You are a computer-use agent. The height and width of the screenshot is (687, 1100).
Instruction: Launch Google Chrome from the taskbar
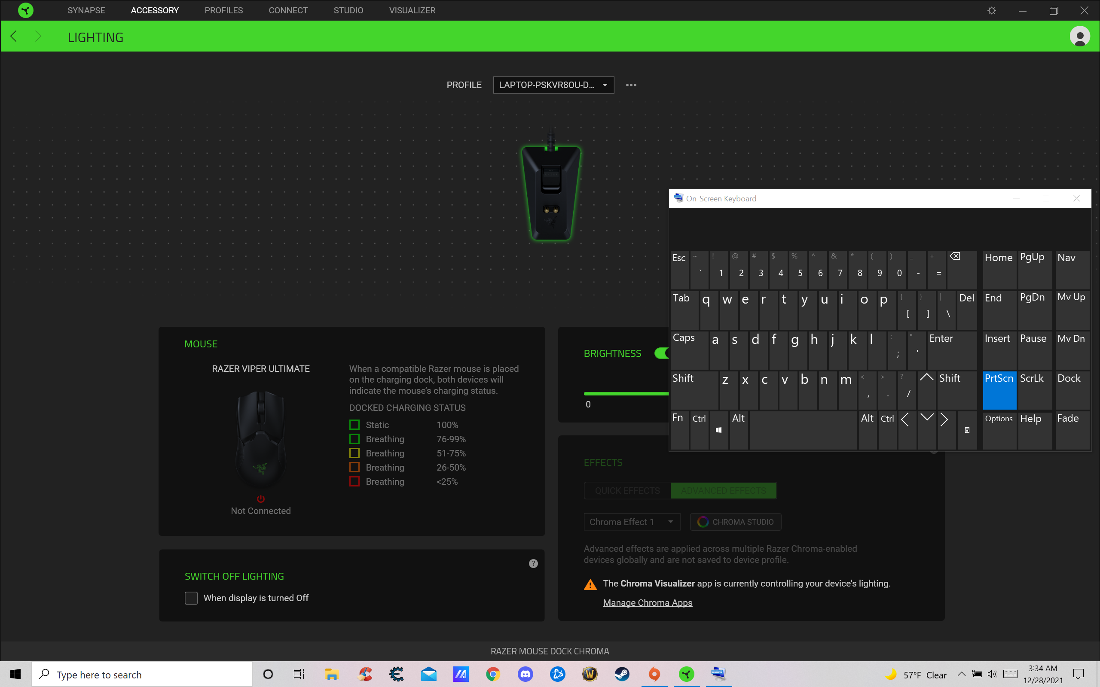click(x=493, y=674)
